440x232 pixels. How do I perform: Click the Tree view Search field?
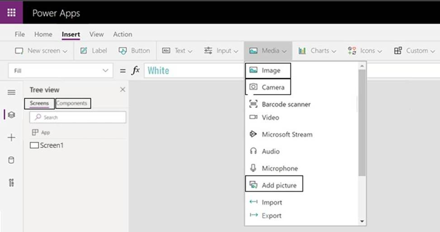(x=78, y=117)
